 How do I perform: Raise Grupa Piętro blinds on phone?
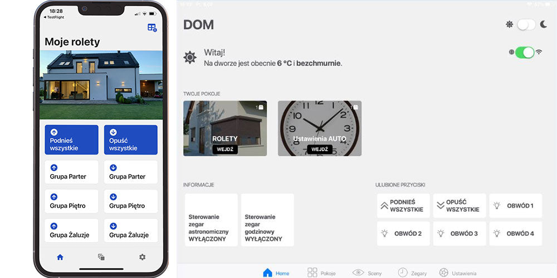(x=71, y=201)
